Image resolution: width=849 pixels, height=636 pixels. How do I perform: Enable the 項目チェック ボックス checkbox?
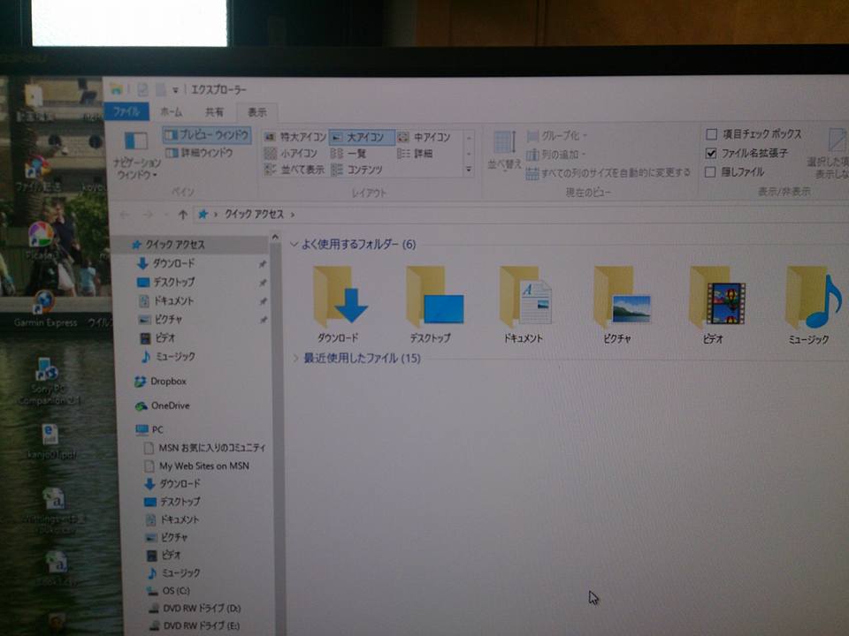711,134
